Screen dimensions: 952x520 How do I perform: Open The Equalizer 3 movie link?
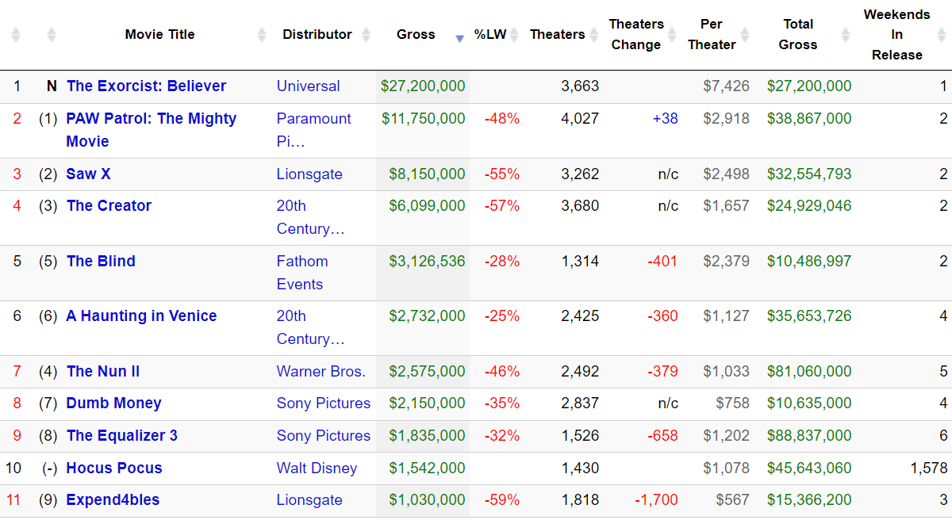[x=122, y=436]
